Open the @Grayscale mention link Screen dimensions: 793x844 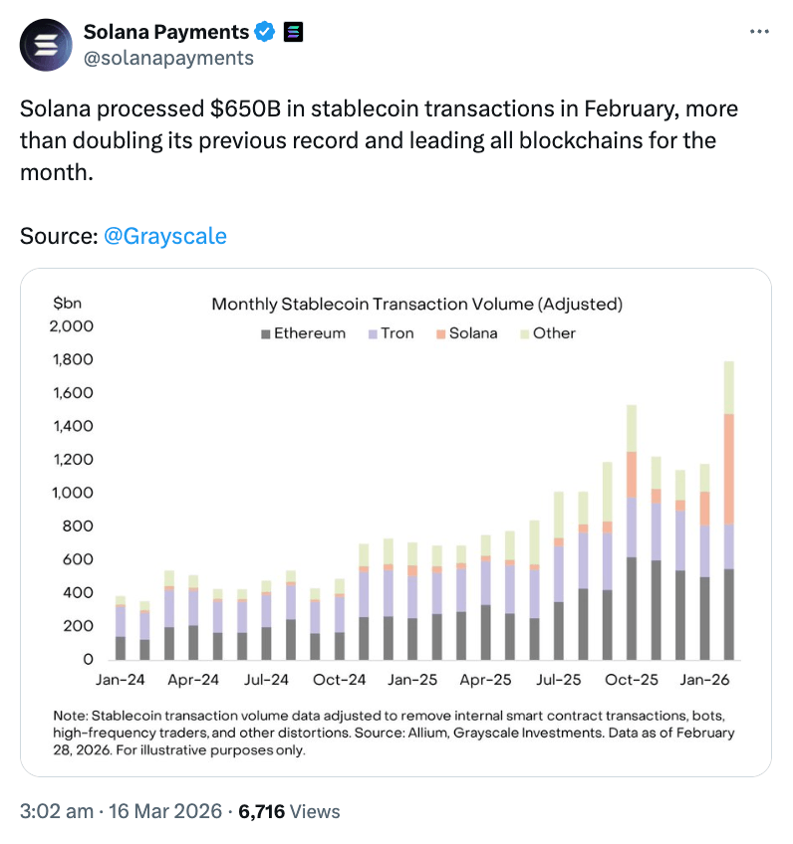tap(165, 236)
